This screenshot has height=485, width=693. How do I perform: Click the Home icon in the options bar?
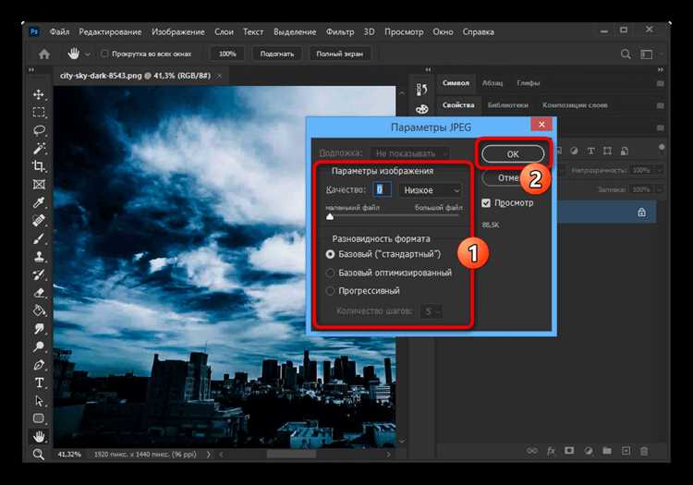click(44, 54)
